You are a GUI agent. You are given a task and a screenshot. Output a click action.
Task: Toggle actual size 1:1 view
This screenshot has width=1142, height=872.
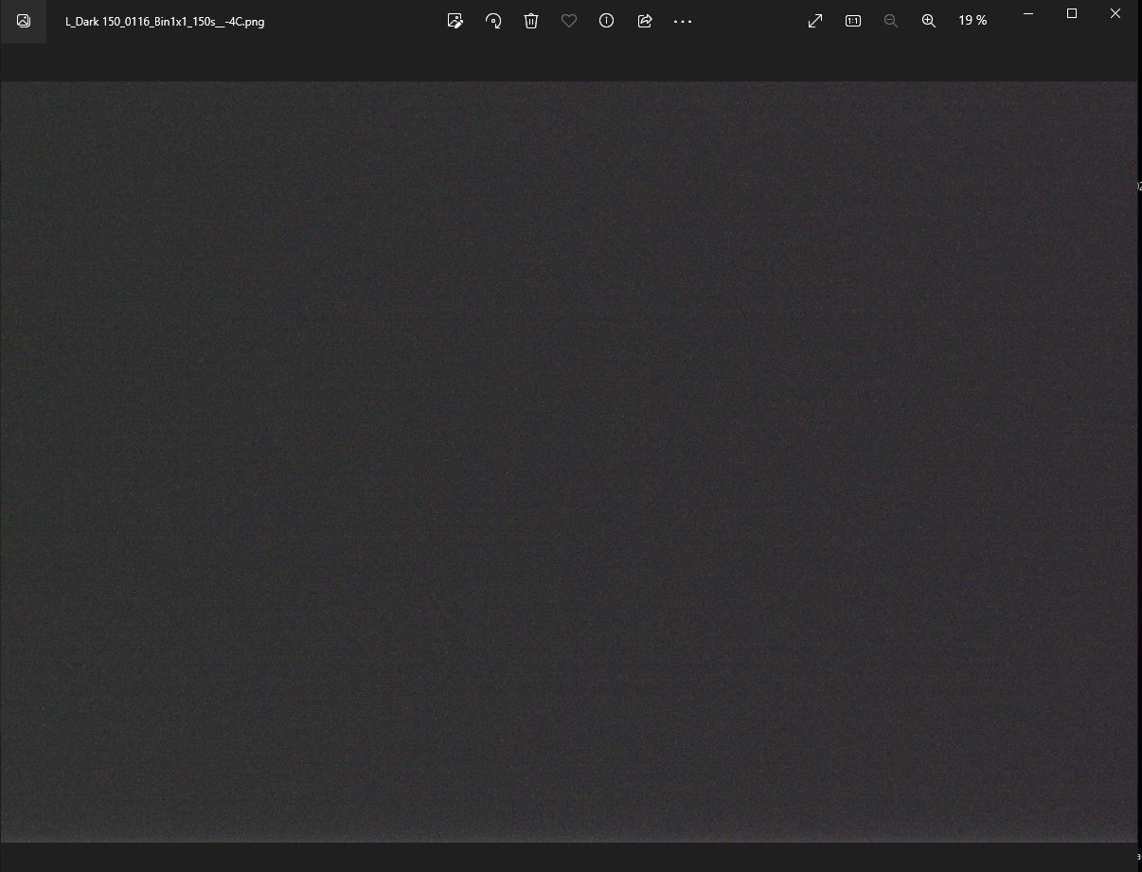pos(853,21)
